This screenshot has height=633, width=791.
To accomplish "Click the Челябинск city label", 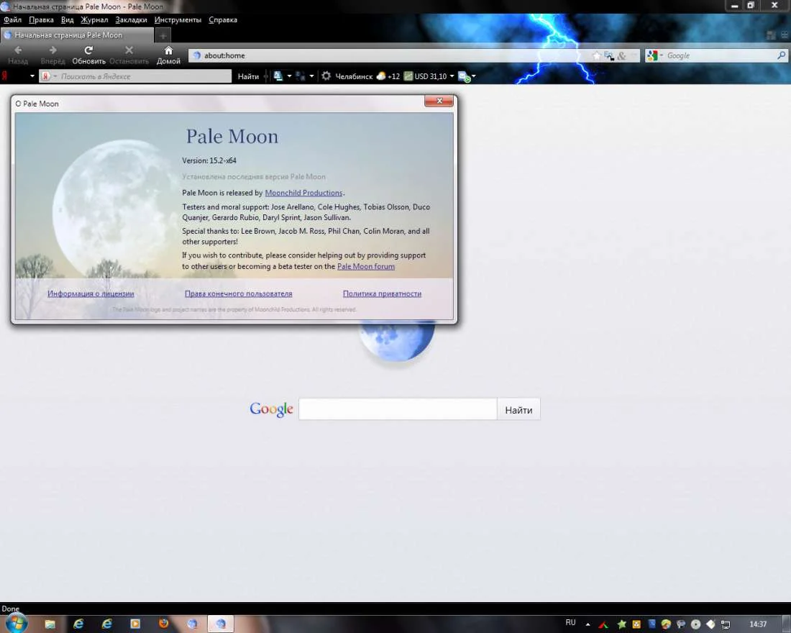I will pos(354,76).
